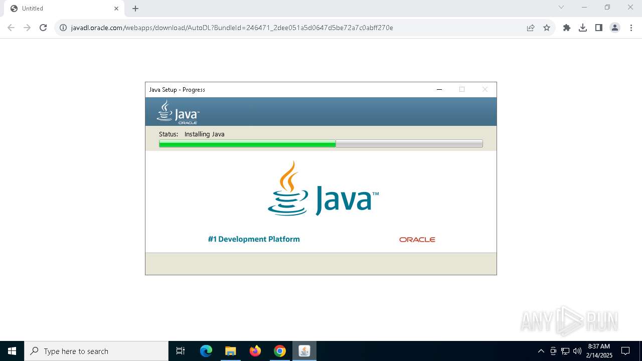The width and height of the screenshot is (642, 361).
Task: Toggle Chrome side panel
Action: [599, 28]
